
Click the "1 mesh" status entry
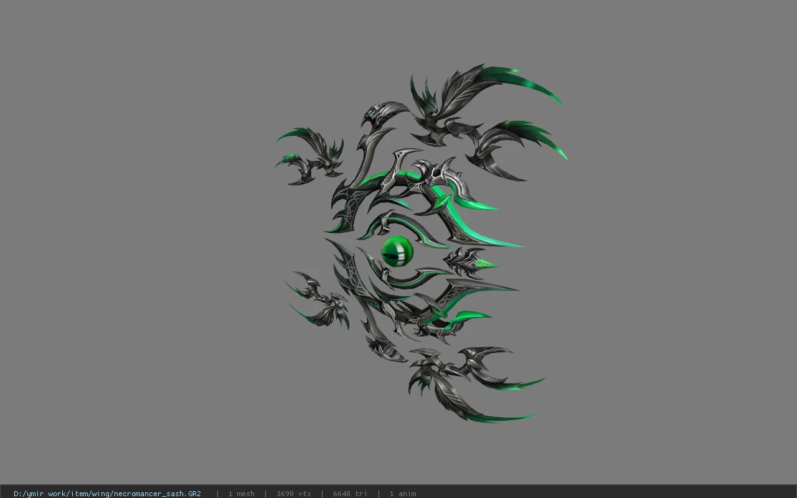point(241,494)
